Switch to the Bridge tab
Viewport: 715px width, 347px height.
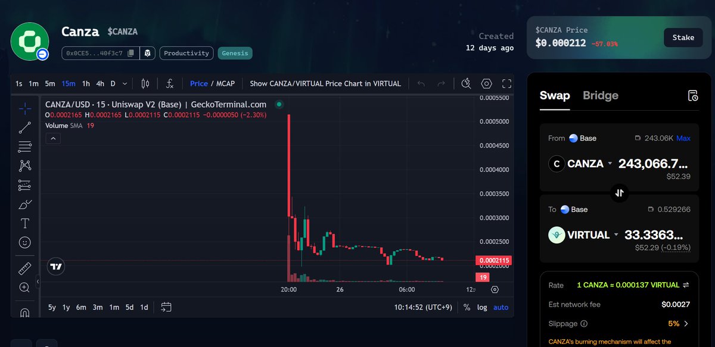(x=601, y=96)
